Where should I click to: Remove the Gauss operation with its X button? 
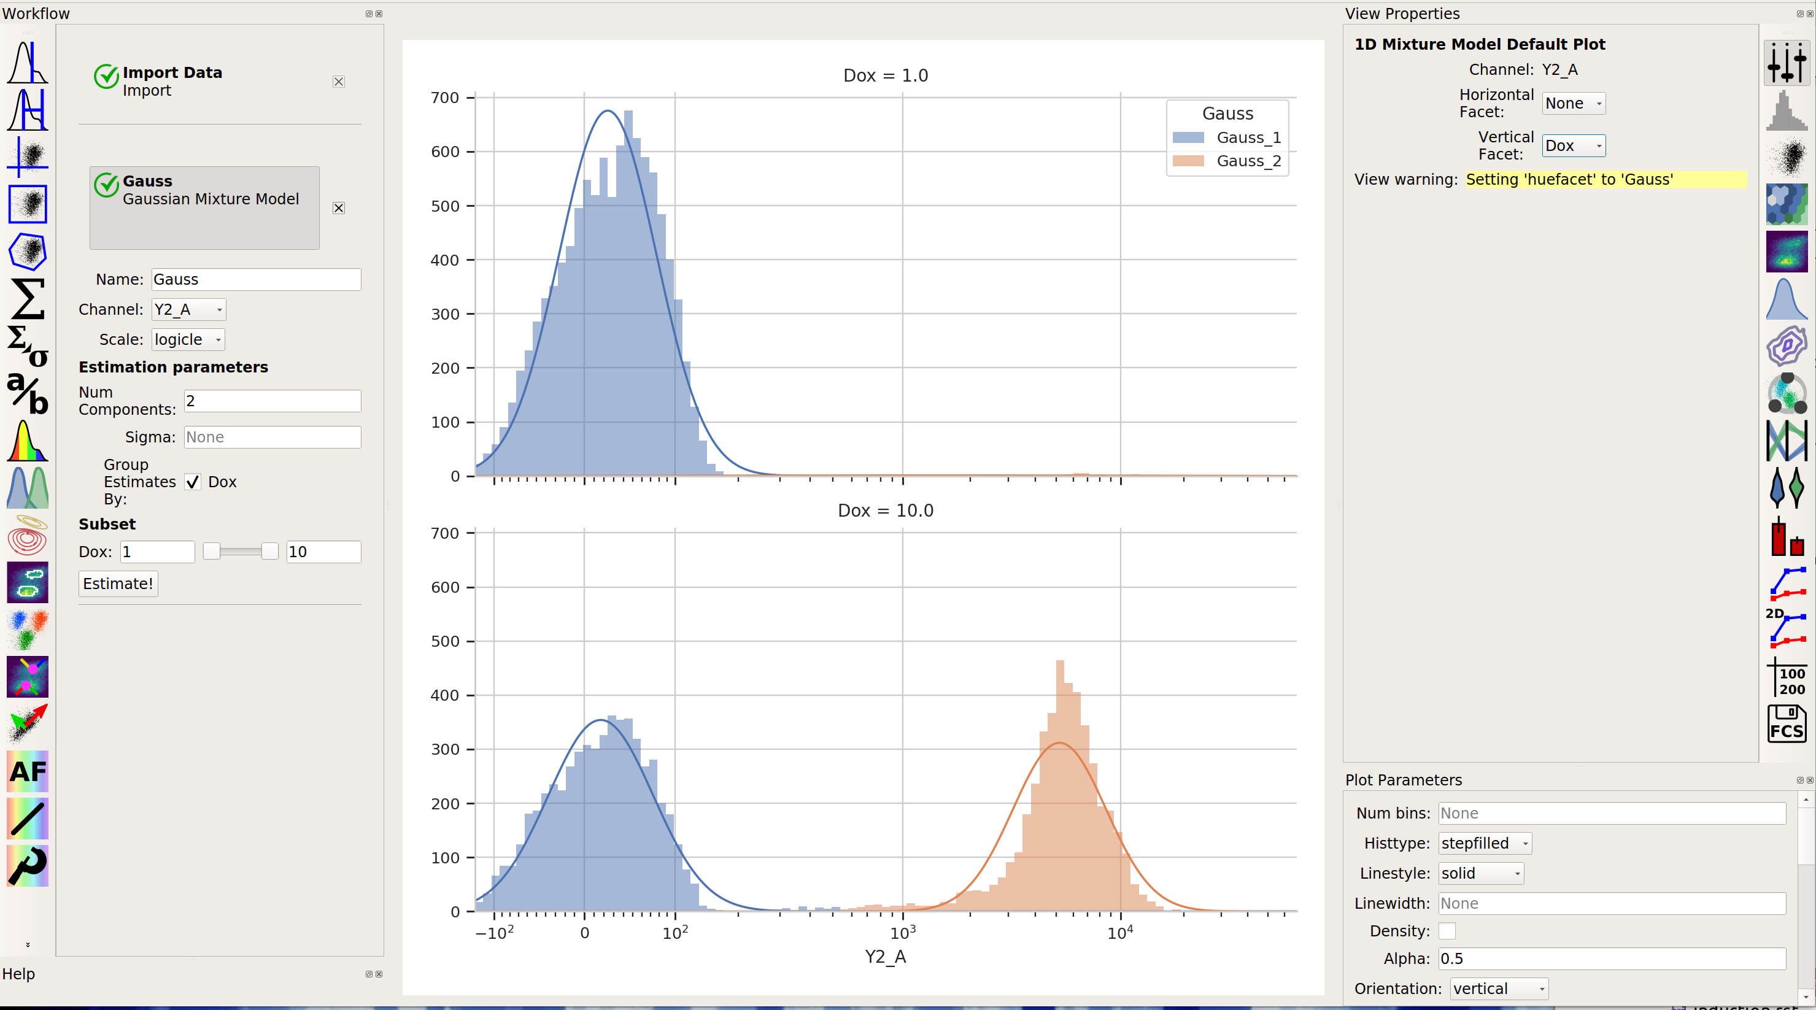point(339,208)
